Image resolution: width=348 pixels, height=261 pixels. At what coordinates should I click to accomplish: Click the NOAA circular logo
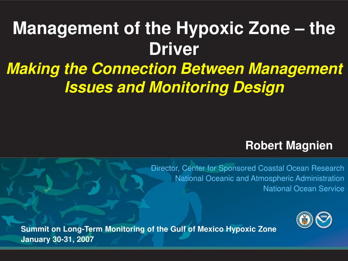324,220
